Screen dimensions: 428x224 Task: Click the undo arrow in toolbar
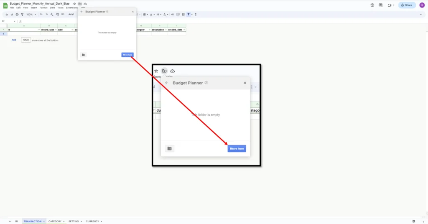tap(7, 14)
